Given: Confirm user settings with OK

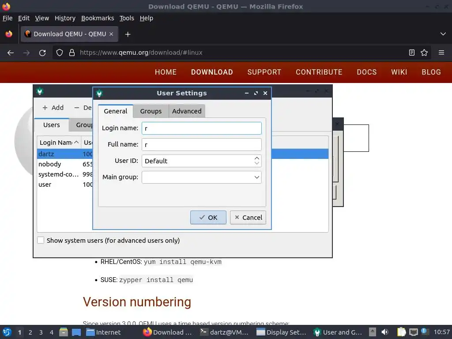Looking at the screenshot, I should point(208,217).
